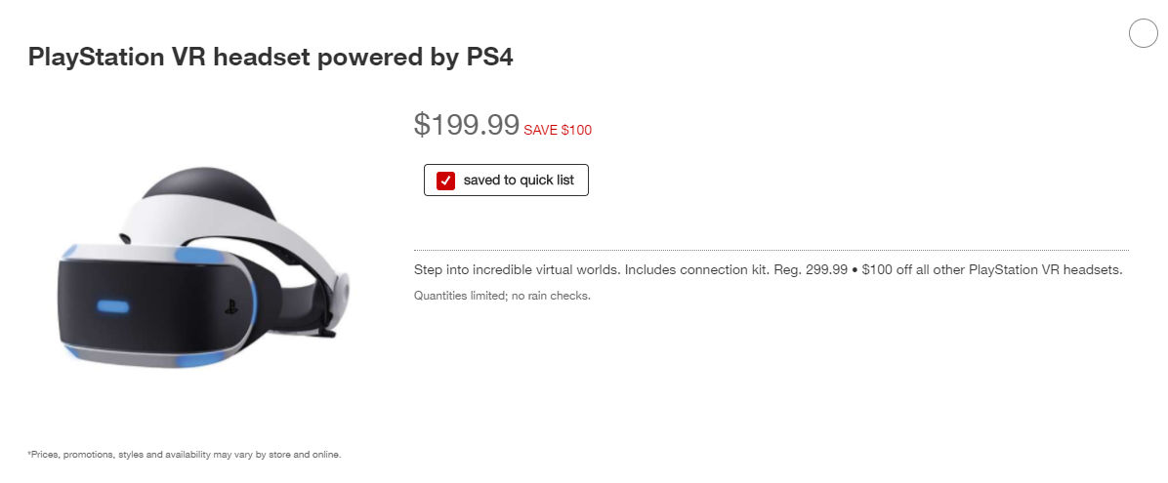This screenshot has height=483, width=1168.
Task: Click the dotted divider above the description
Action: coord(771,251)
